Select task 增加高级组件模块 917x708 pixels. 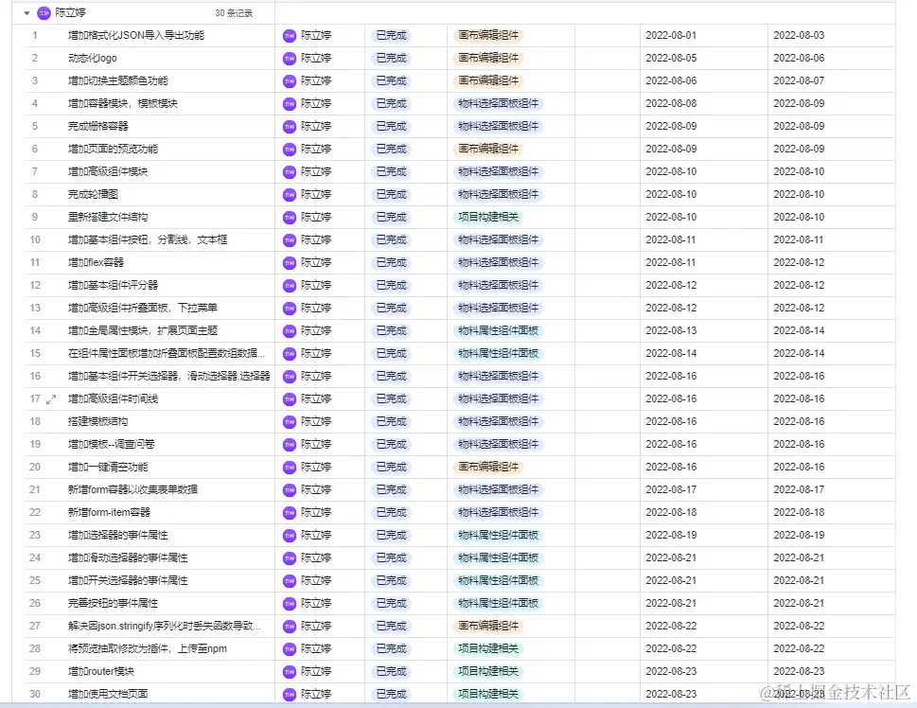click(x=108, y=172)
